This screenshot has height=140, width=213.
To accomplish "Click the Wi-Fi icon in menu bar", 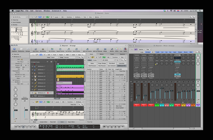I will pyautogui.click(x=171, y=11).
